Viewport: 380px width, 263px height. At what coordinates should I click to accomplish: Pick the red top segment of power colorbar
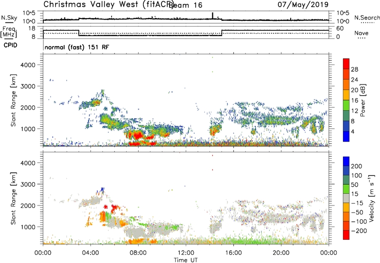coord(346,64)
